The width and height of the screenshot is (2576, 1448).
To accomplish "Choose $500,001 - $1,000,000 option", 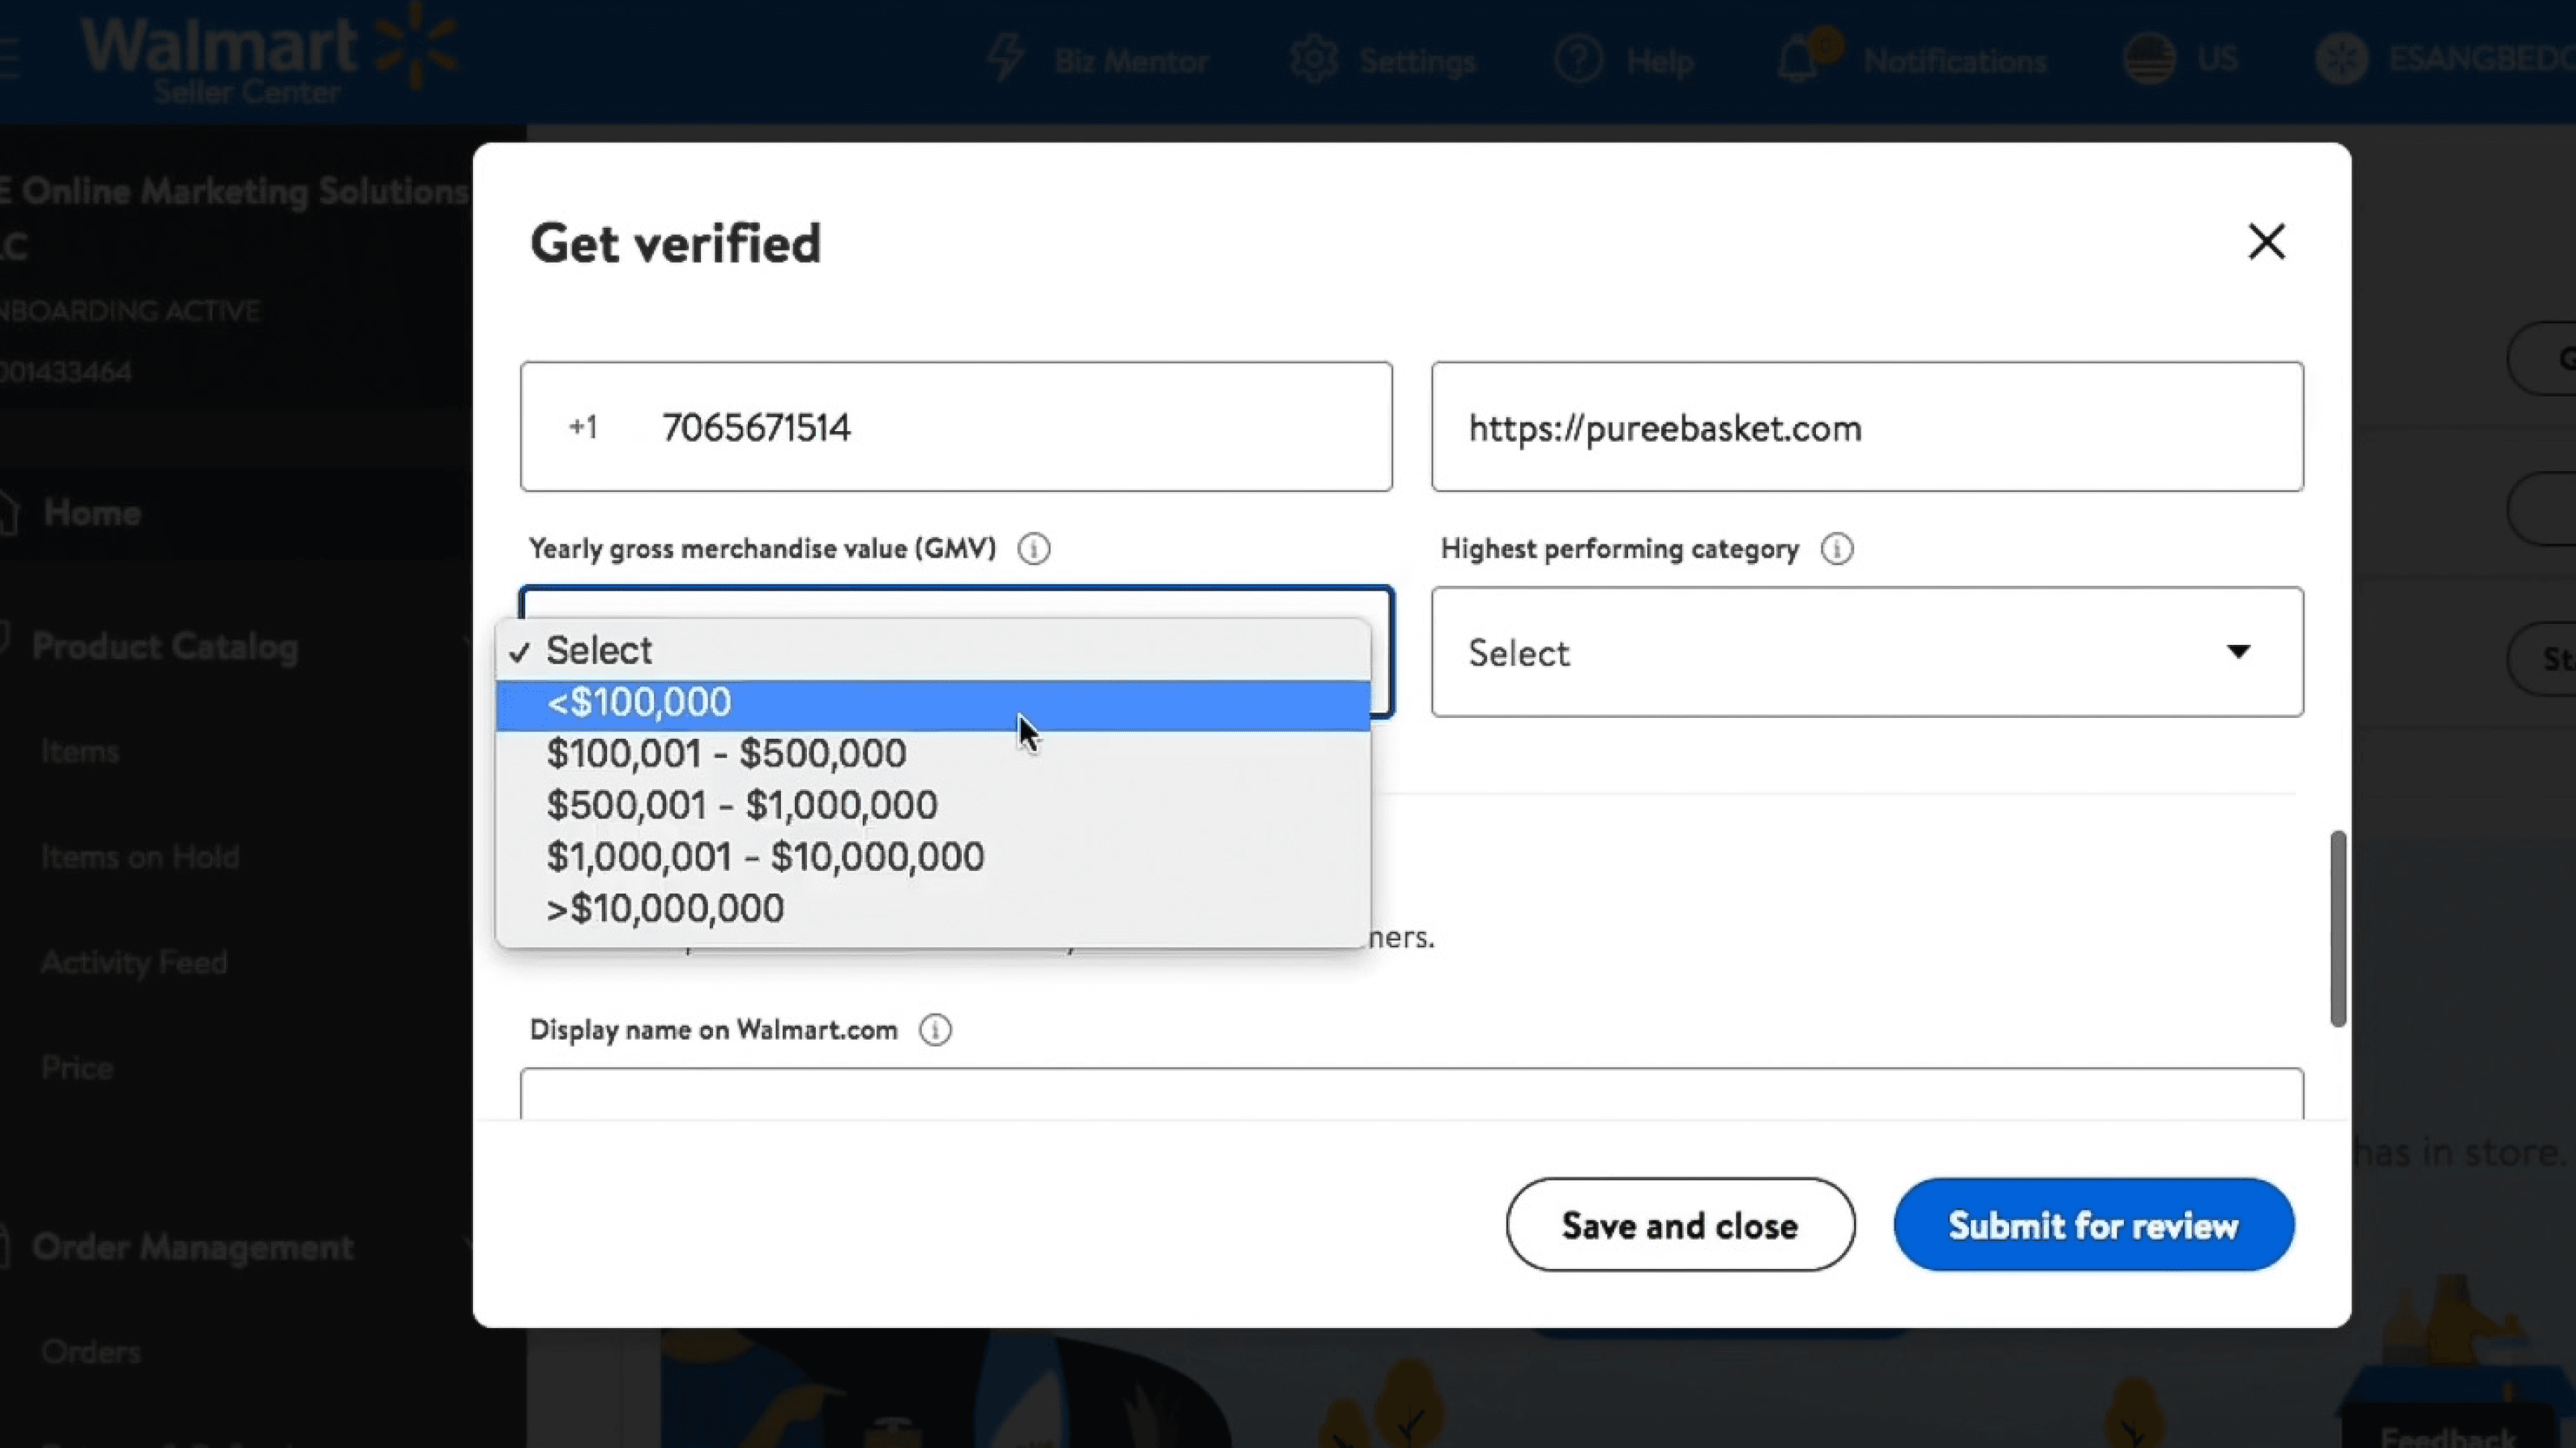I will click(x=741, y=805).
